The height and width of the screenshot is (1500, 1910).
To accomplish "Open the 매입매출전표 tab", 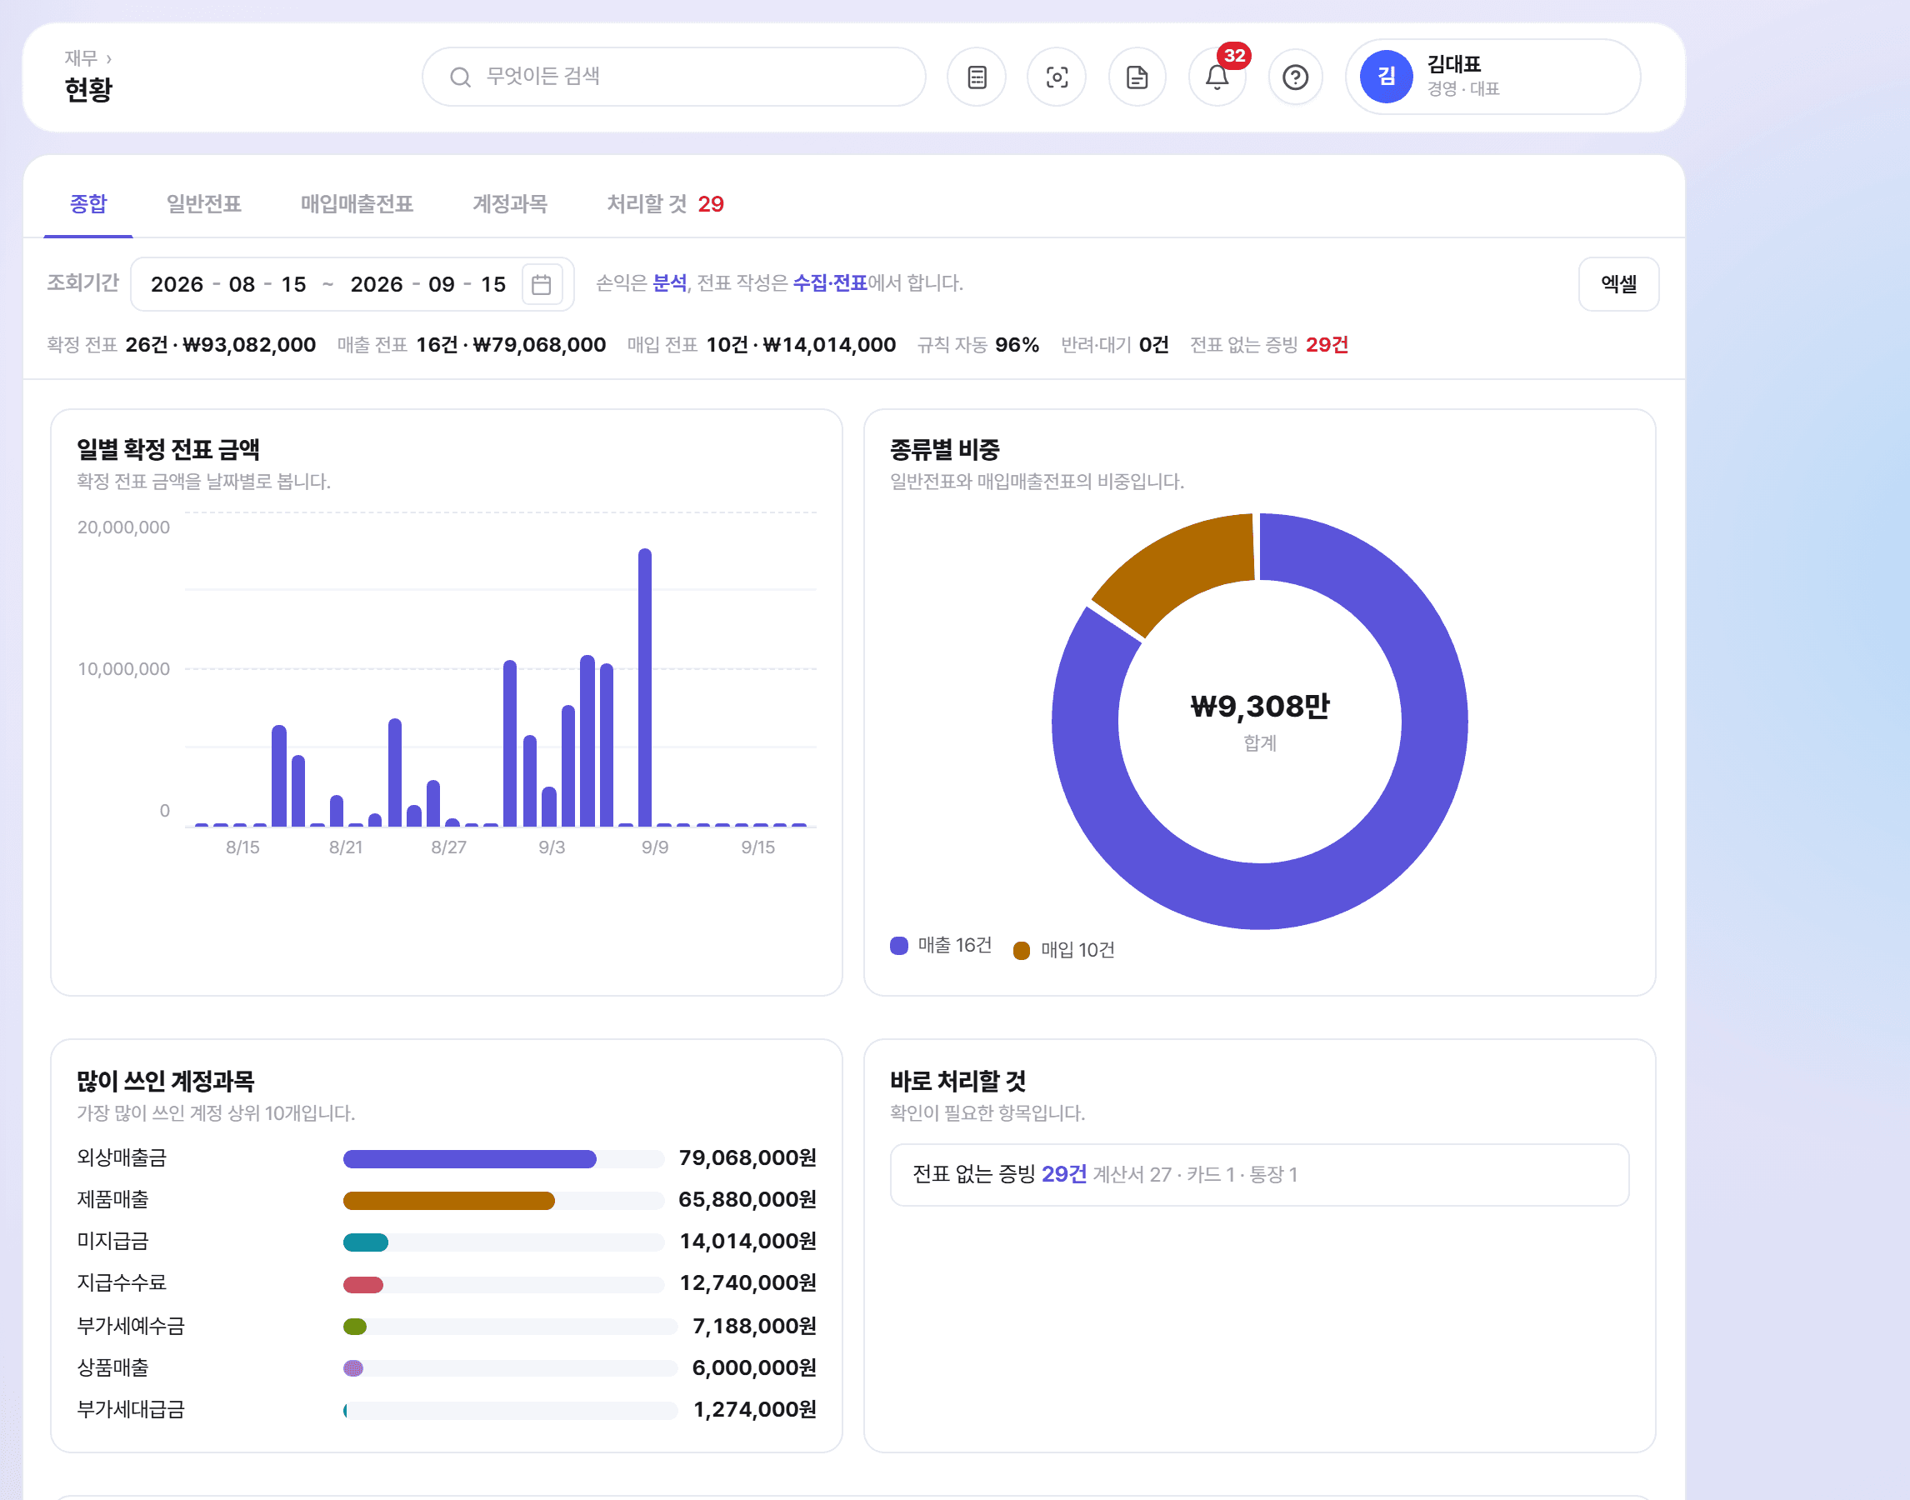I will [x=357, y=203].
